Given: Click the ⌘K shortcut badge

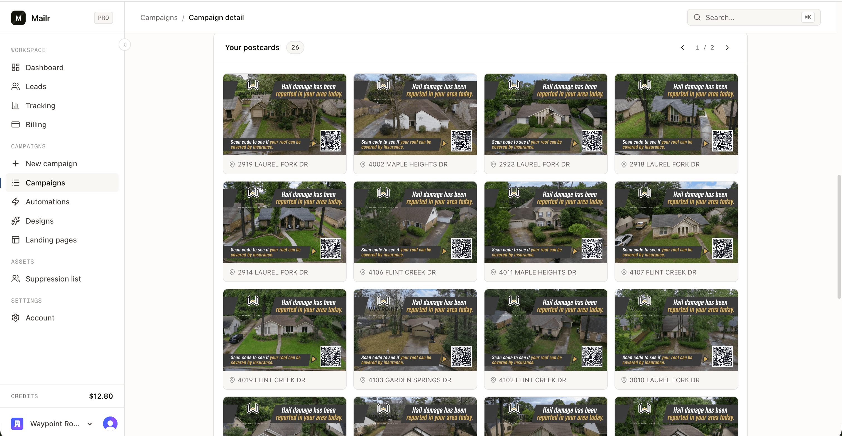Looking at the screenshot, I should click(808, 17).
